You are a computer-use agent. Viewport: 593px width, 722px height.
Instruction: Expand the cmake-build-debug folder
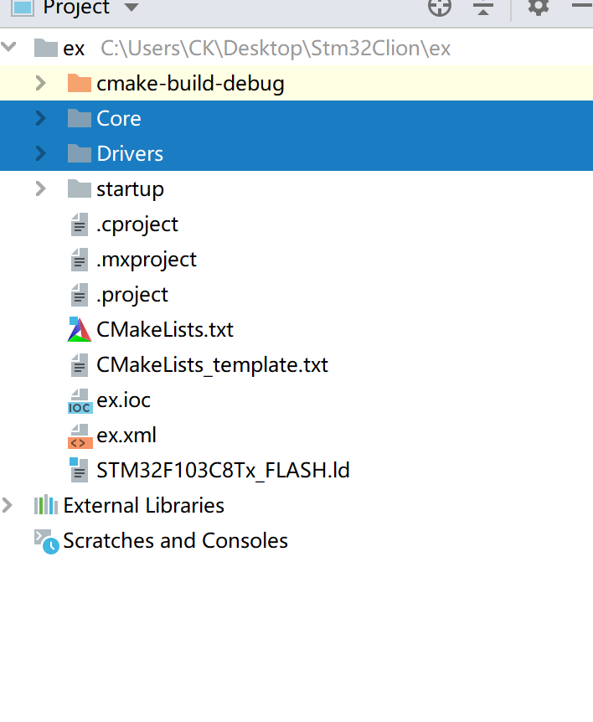point(40,84)
